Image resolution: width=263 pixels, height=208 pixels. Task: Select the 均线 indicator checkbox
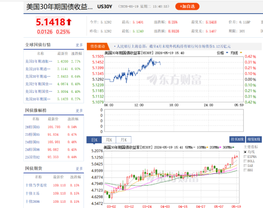(245, 152)
